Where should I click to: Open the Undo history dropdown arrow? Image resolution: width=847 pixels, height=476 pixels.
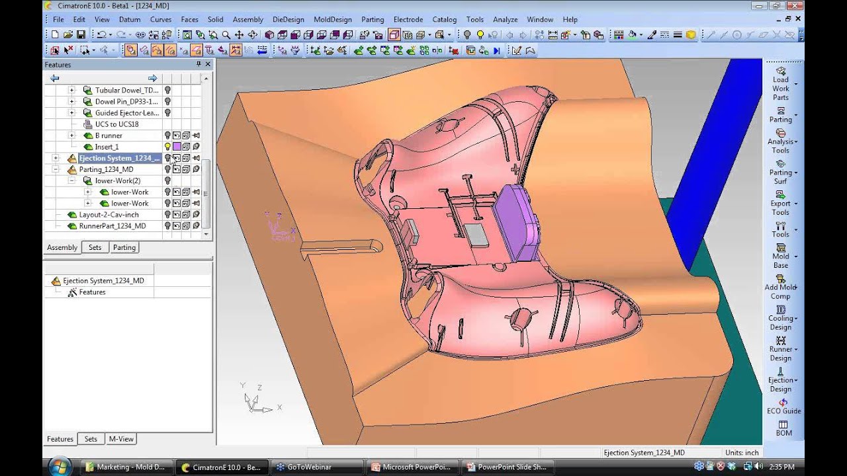(x=110, y=34)
